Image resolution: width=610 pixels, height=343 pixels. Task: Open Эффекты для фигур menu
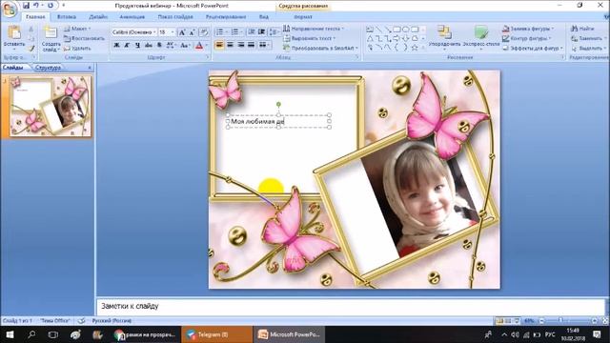click(533, 49)
